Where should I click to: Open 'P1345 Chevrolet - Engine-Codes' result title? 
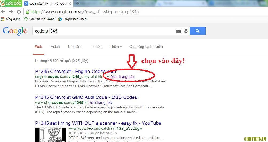coord(75,72)
